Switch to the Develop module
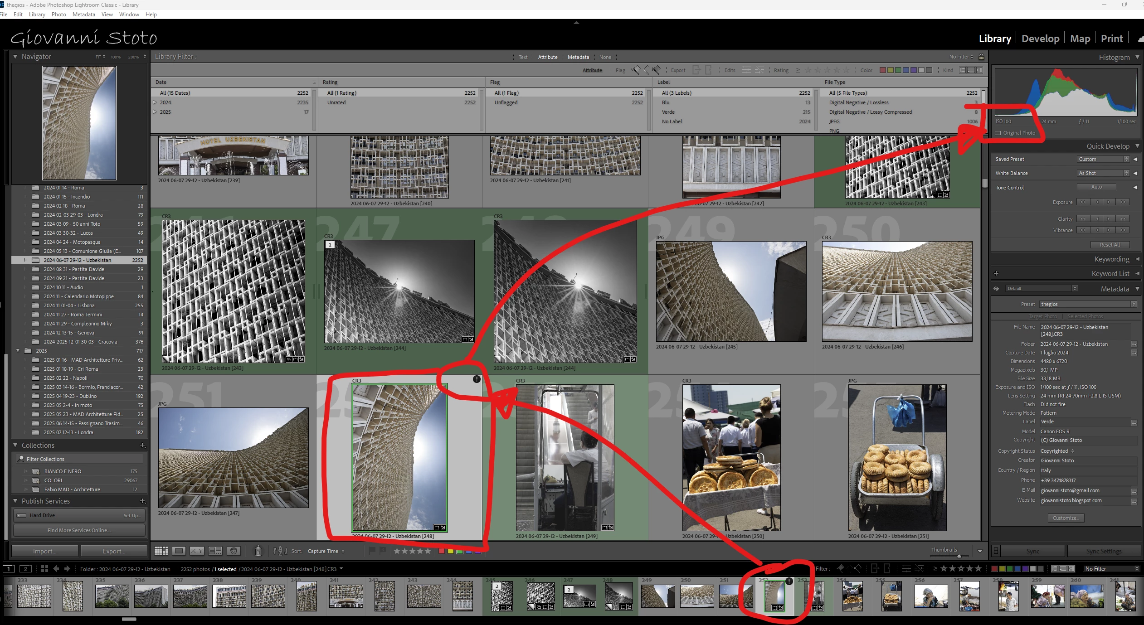This screenshot has height=625, width=1144. 1040,39
